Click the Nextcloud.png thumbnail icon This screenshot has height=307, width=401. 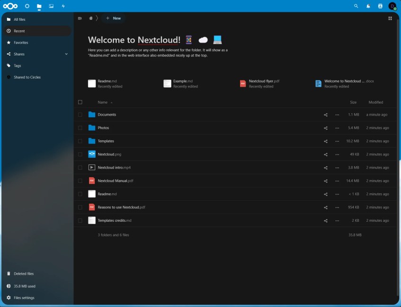pyautogui.click(x=91, y=154)
